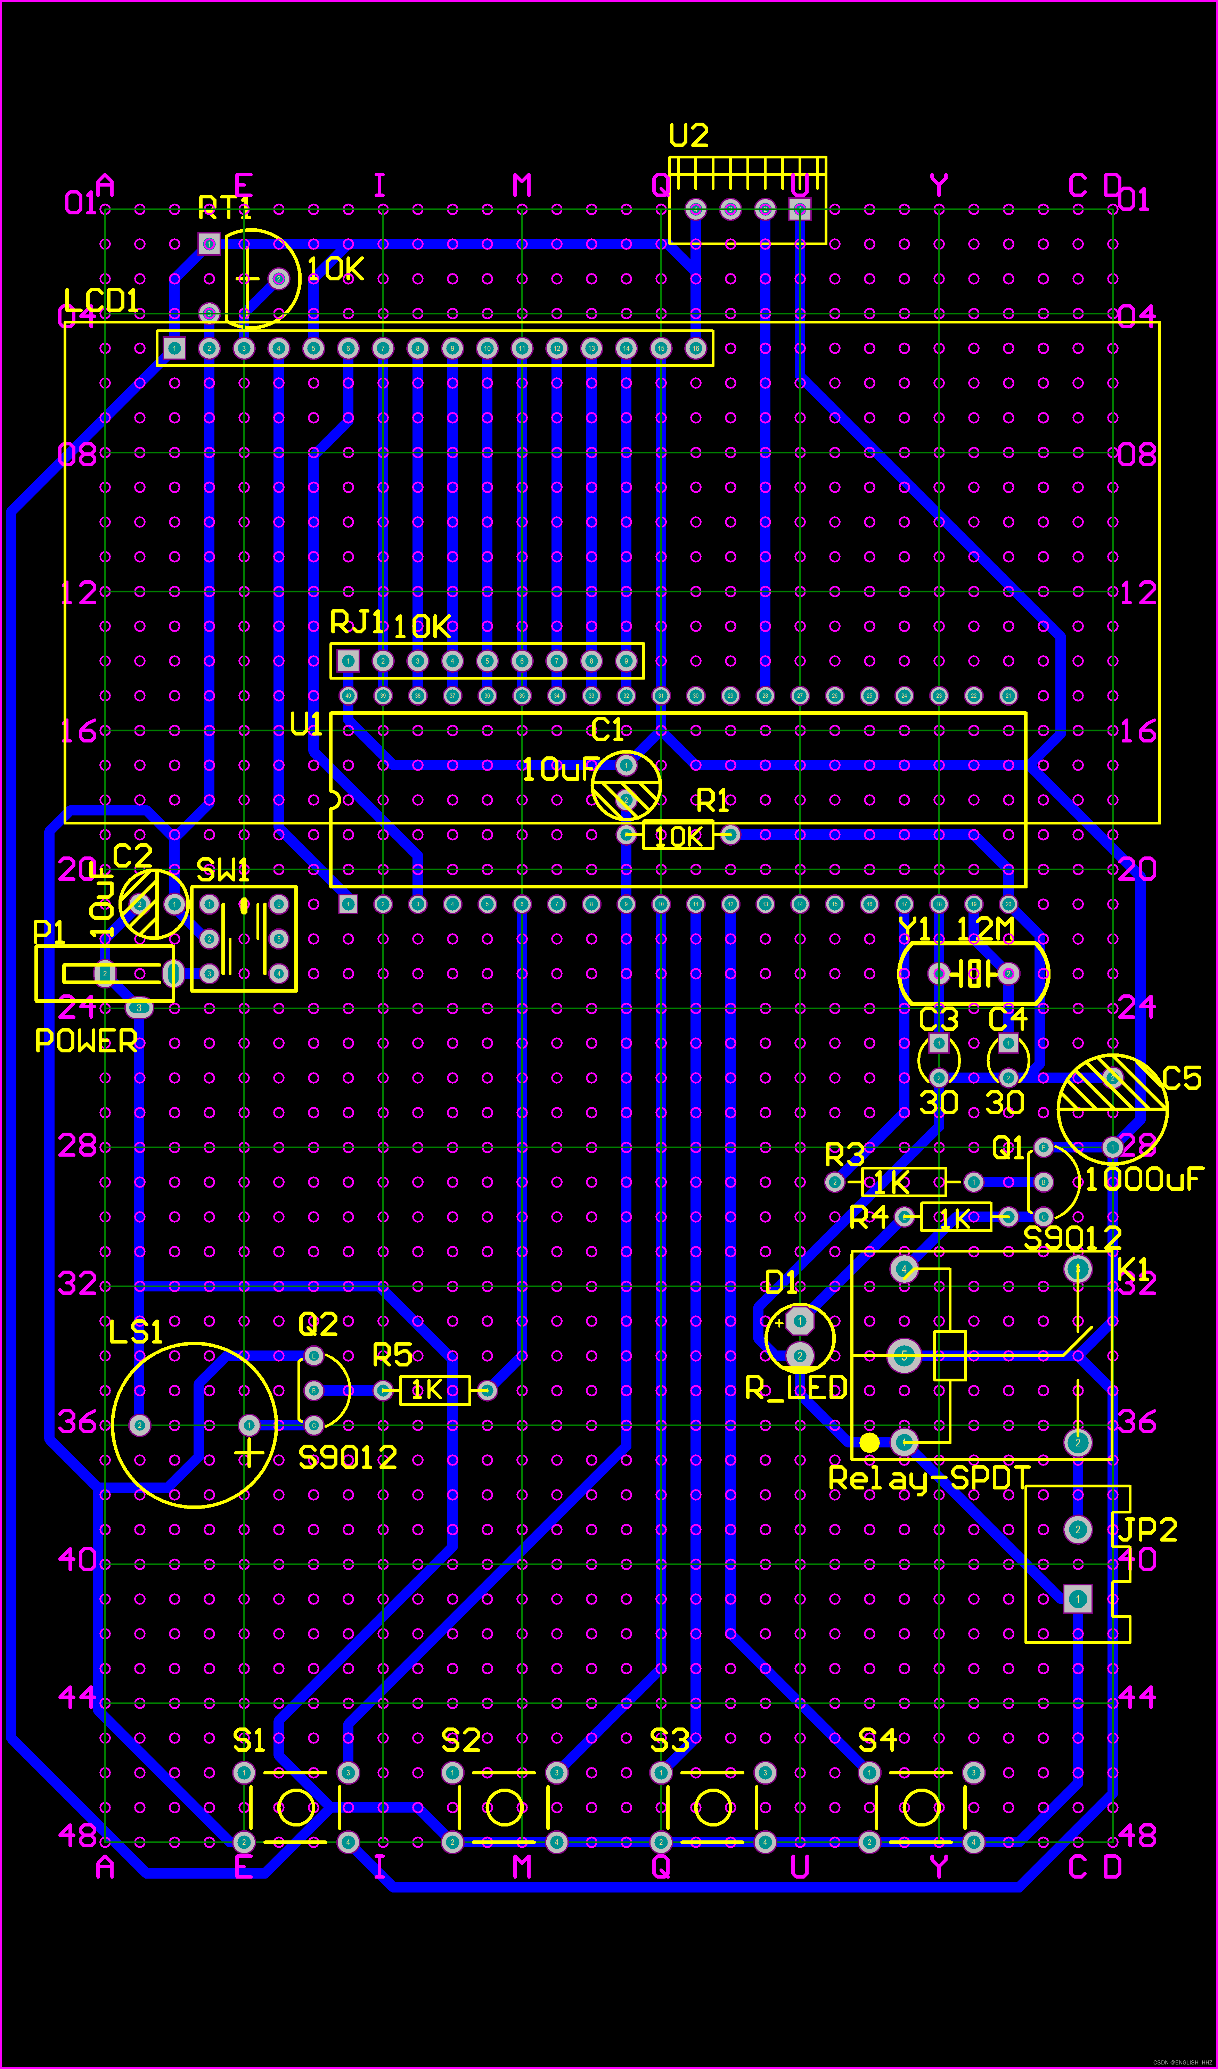
Task: Select the D1 R_LED footprint
Action: (799, 1338)
